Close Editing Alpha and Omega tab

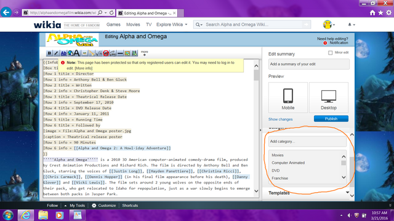pyautogui.click(x=174, y=13)
